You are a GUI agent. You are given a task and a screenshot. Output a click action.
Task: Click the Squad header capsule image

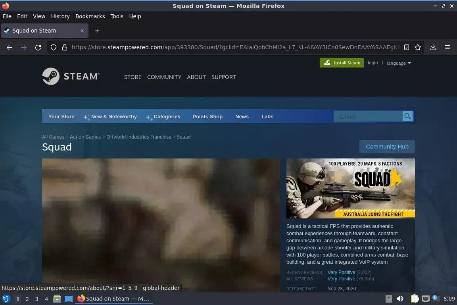[x=351, y=188]
